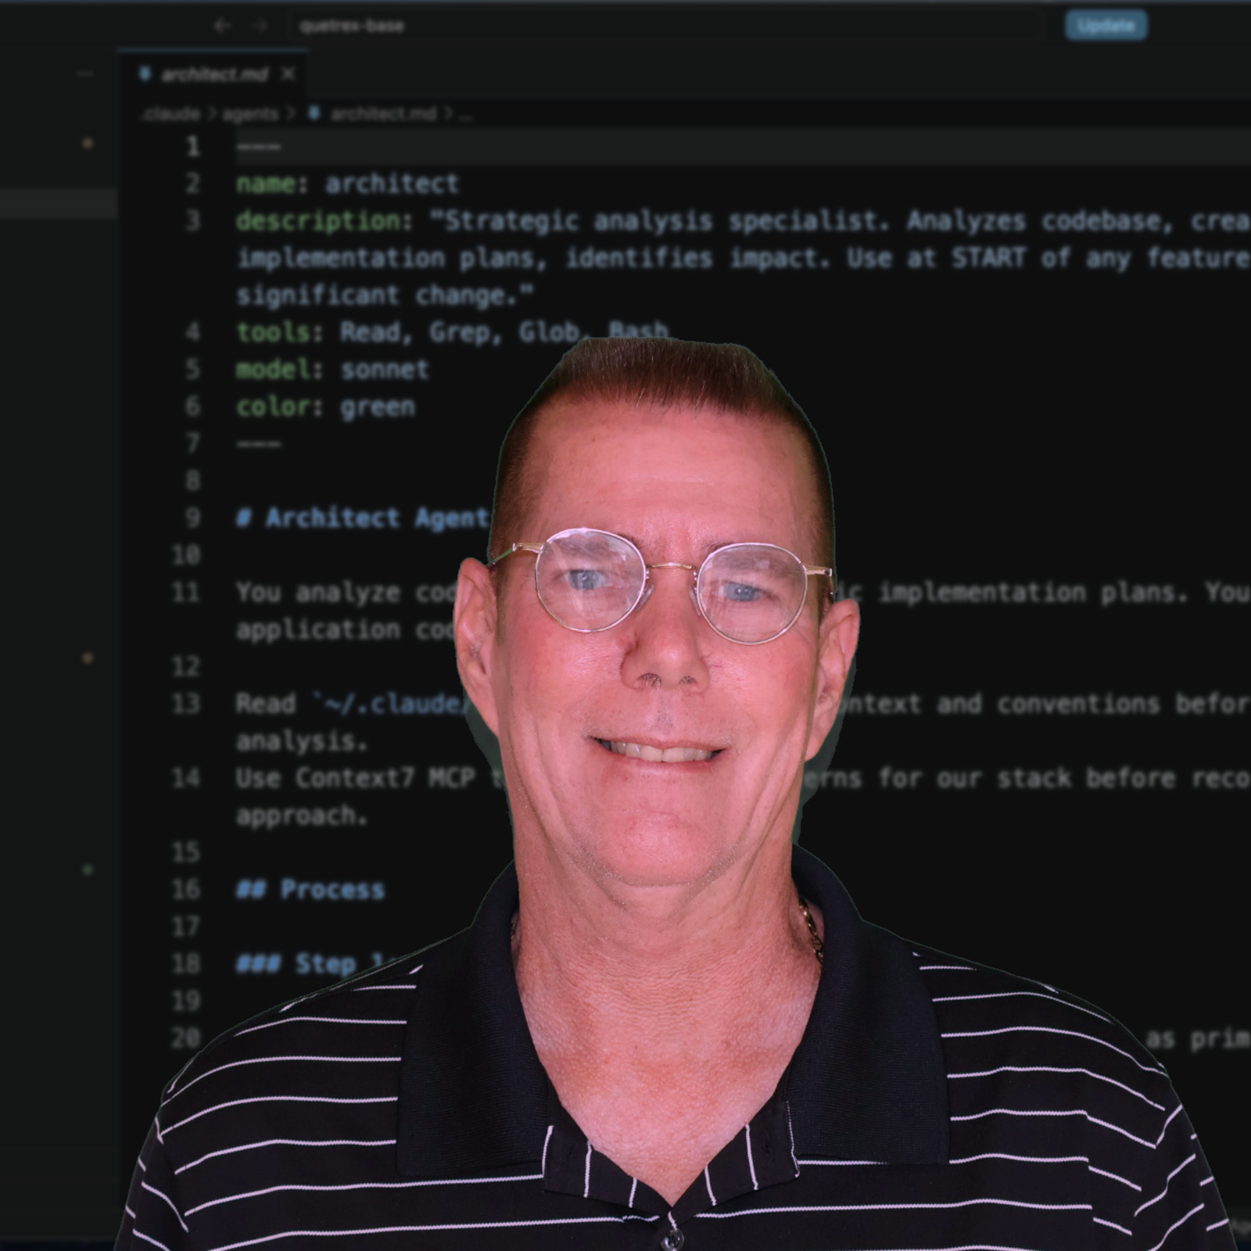The height and width of the screenshot is (1251, 1251).
Task: Click the 'color' key on line 6
Action: click(274, 407)
